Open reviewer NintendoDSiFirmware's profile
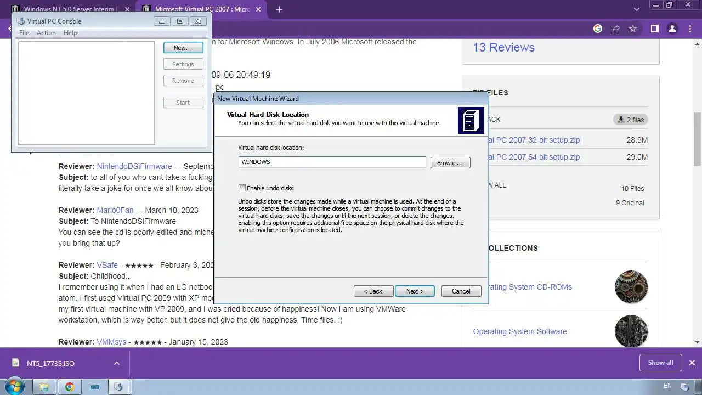This screenshot has width=702, height=395. point(134,166)
